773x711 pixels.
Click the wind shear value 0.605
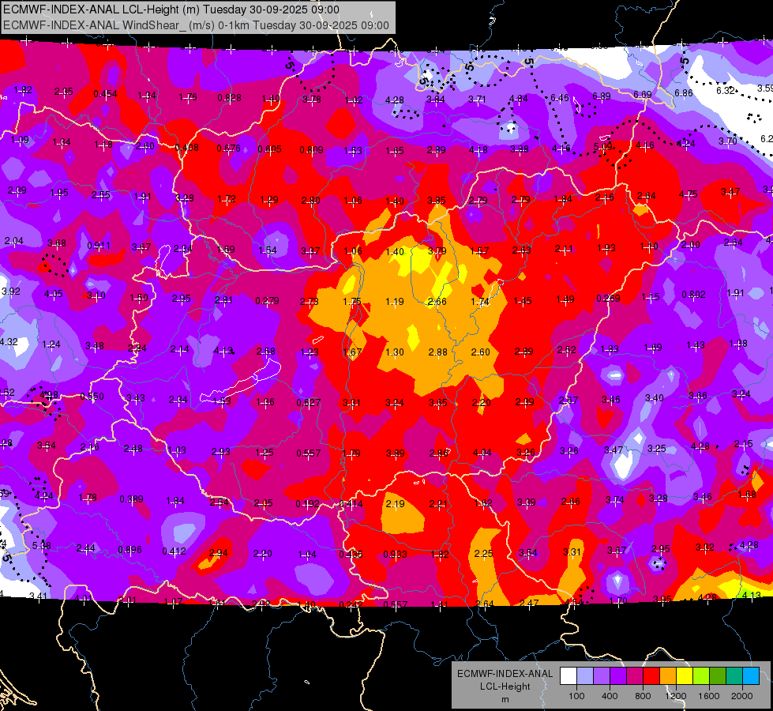coord(270,149)
